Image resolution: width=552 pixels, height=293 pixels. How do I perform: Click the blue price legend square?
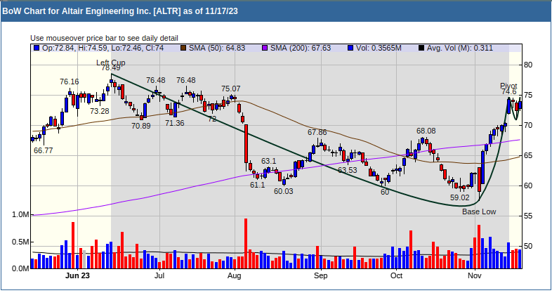click(37, 48)
